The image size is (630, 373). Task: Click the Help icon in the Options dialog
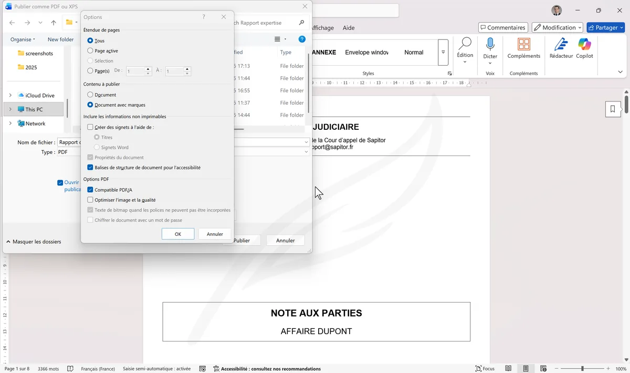click(x=204, y=17)
